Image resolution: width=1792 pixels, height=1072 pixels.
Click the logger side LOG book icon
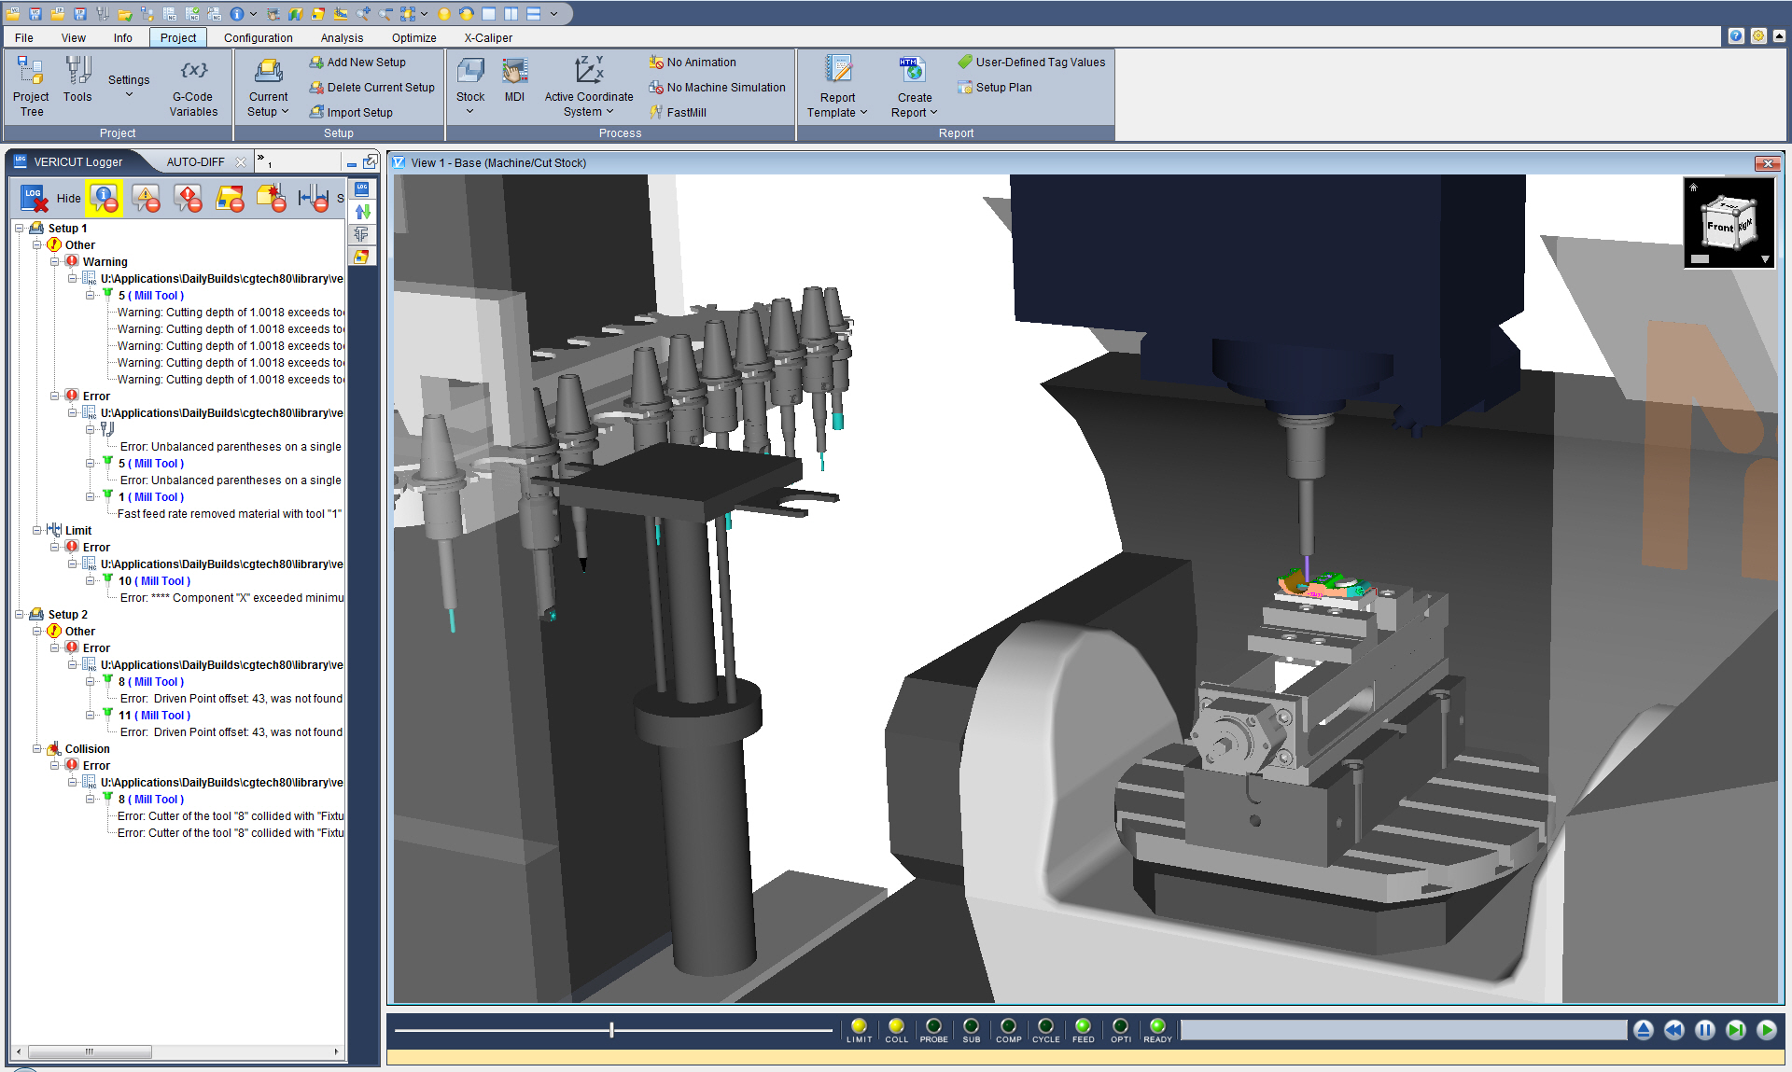tap(362, 189)
